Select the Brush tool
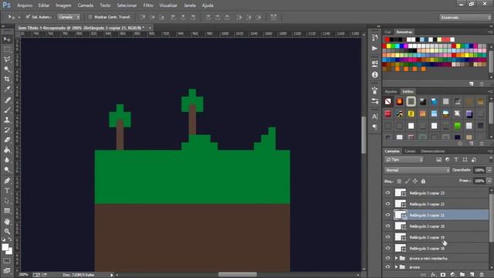This screenshot has height=278, width=494. coord(7,110)
